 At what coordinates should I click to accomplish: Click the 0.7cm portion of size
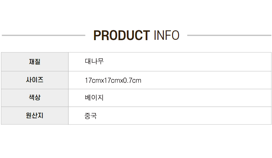[x=132, y=81]
